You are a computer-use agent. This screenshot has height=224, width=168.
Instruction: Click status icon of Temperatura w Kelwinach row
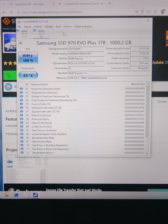[x=21, y=92]
